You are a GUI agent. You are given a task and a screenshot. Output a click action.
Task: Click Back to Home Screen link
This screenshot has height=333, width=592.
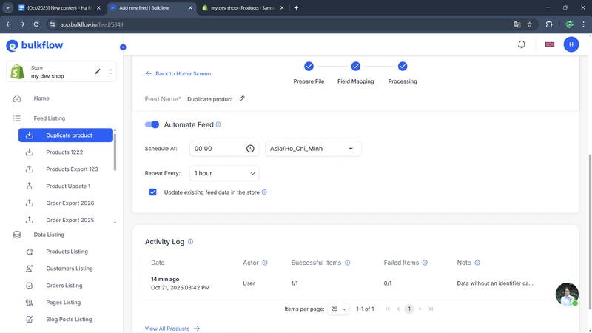(x=178, y=73)
